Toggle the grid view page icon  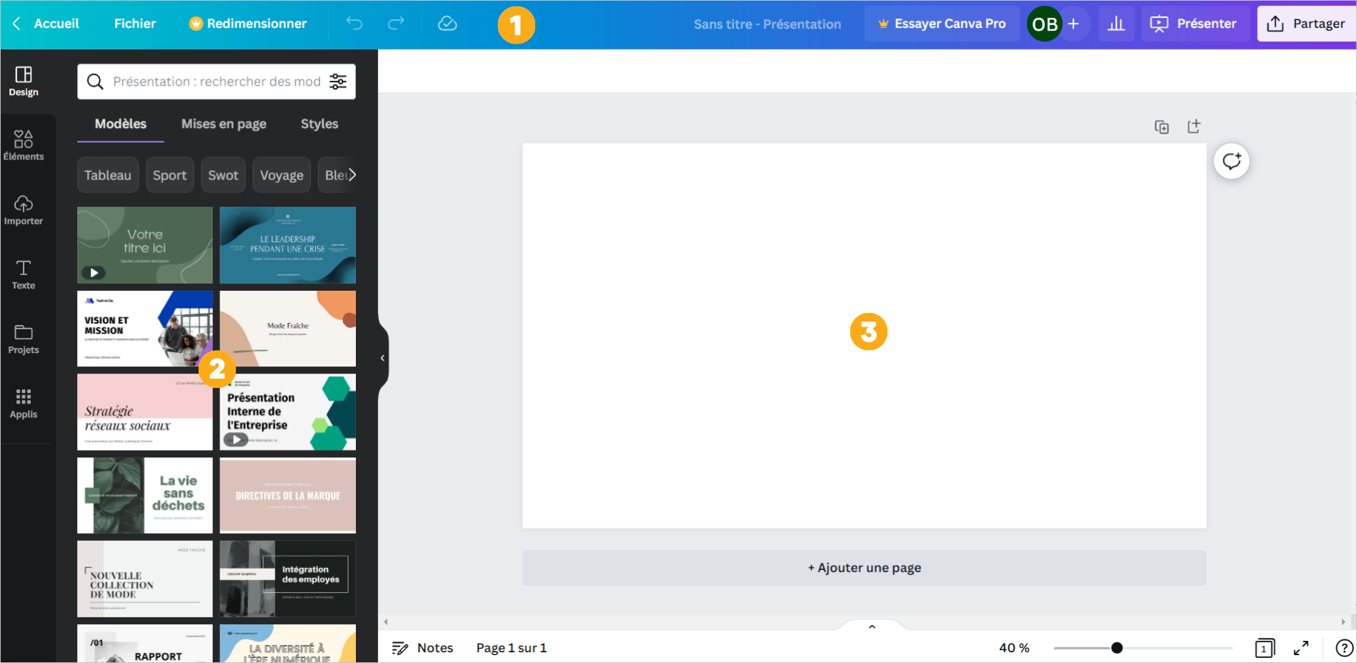1264,648
